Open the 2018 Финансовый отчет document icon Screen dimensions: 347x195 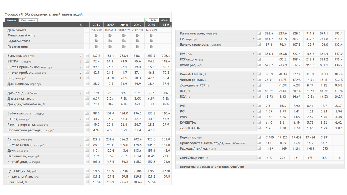click(124, 36)
